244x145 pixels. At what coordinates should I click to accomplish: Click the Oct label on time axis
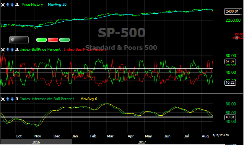[18, 136]
